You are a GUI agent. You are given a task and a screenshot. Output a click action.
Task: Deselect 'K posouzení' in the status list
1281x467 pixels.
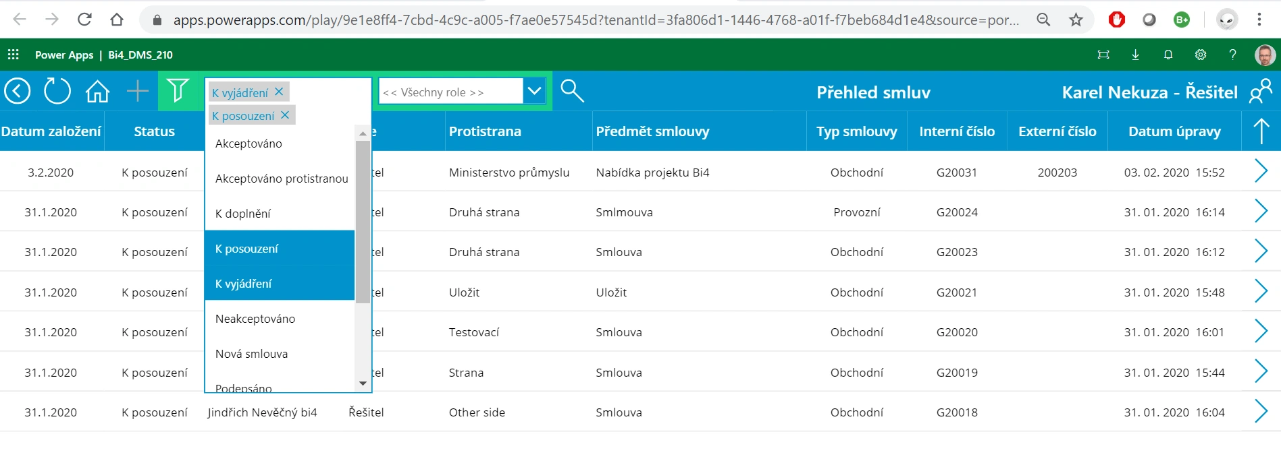coord(280,249)
